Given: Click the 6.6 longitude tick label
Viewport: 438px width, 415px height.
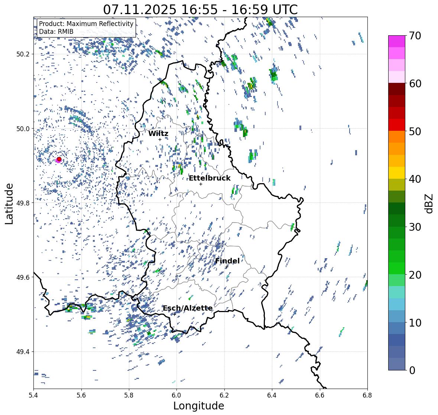Looking at the screenshot, I should tap(319, 395).
